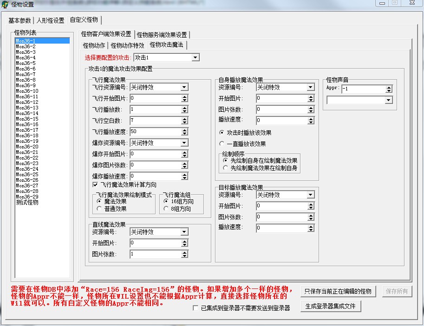Screen dimensions: 424x326
Task: Open the 选择要配置的攻击 dropdown
Action: [196, 58]
